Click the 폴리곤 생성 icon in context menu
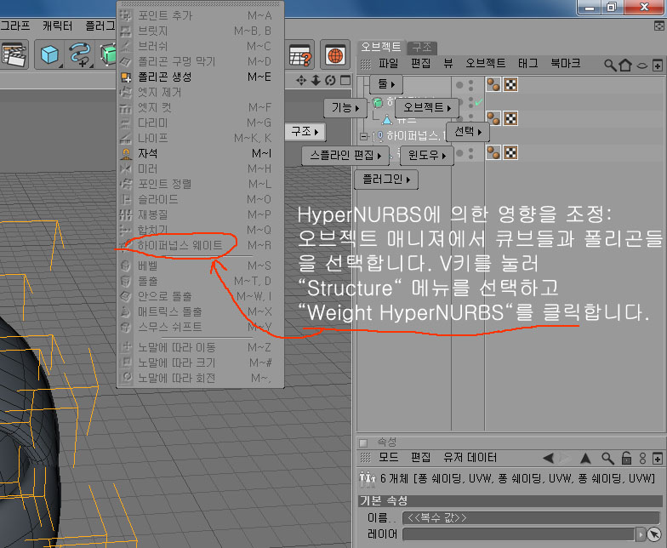This screenshot has width=667, height=548. 126,77
